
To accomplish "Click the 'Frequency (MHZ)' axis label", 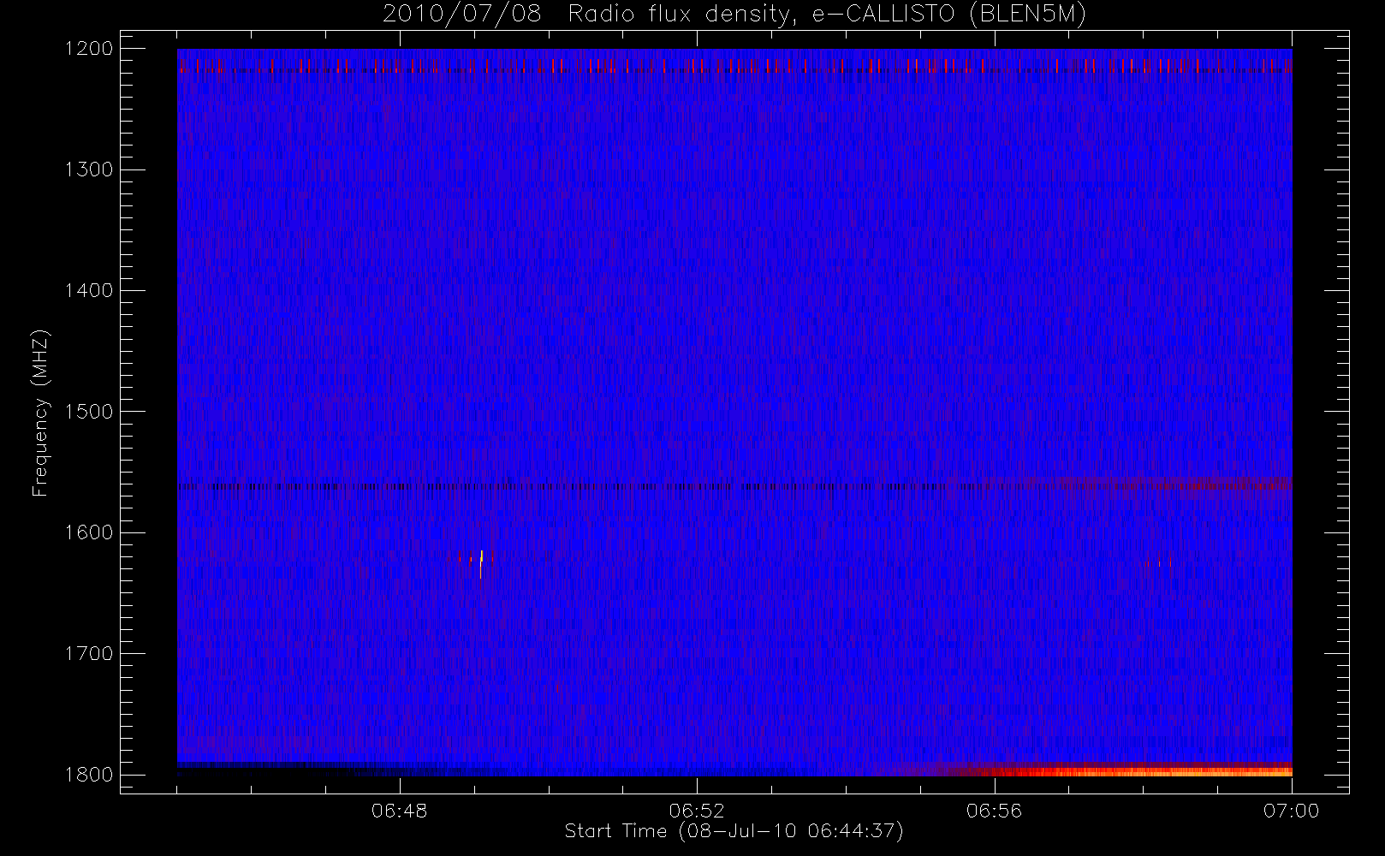I will click(39, 413).
